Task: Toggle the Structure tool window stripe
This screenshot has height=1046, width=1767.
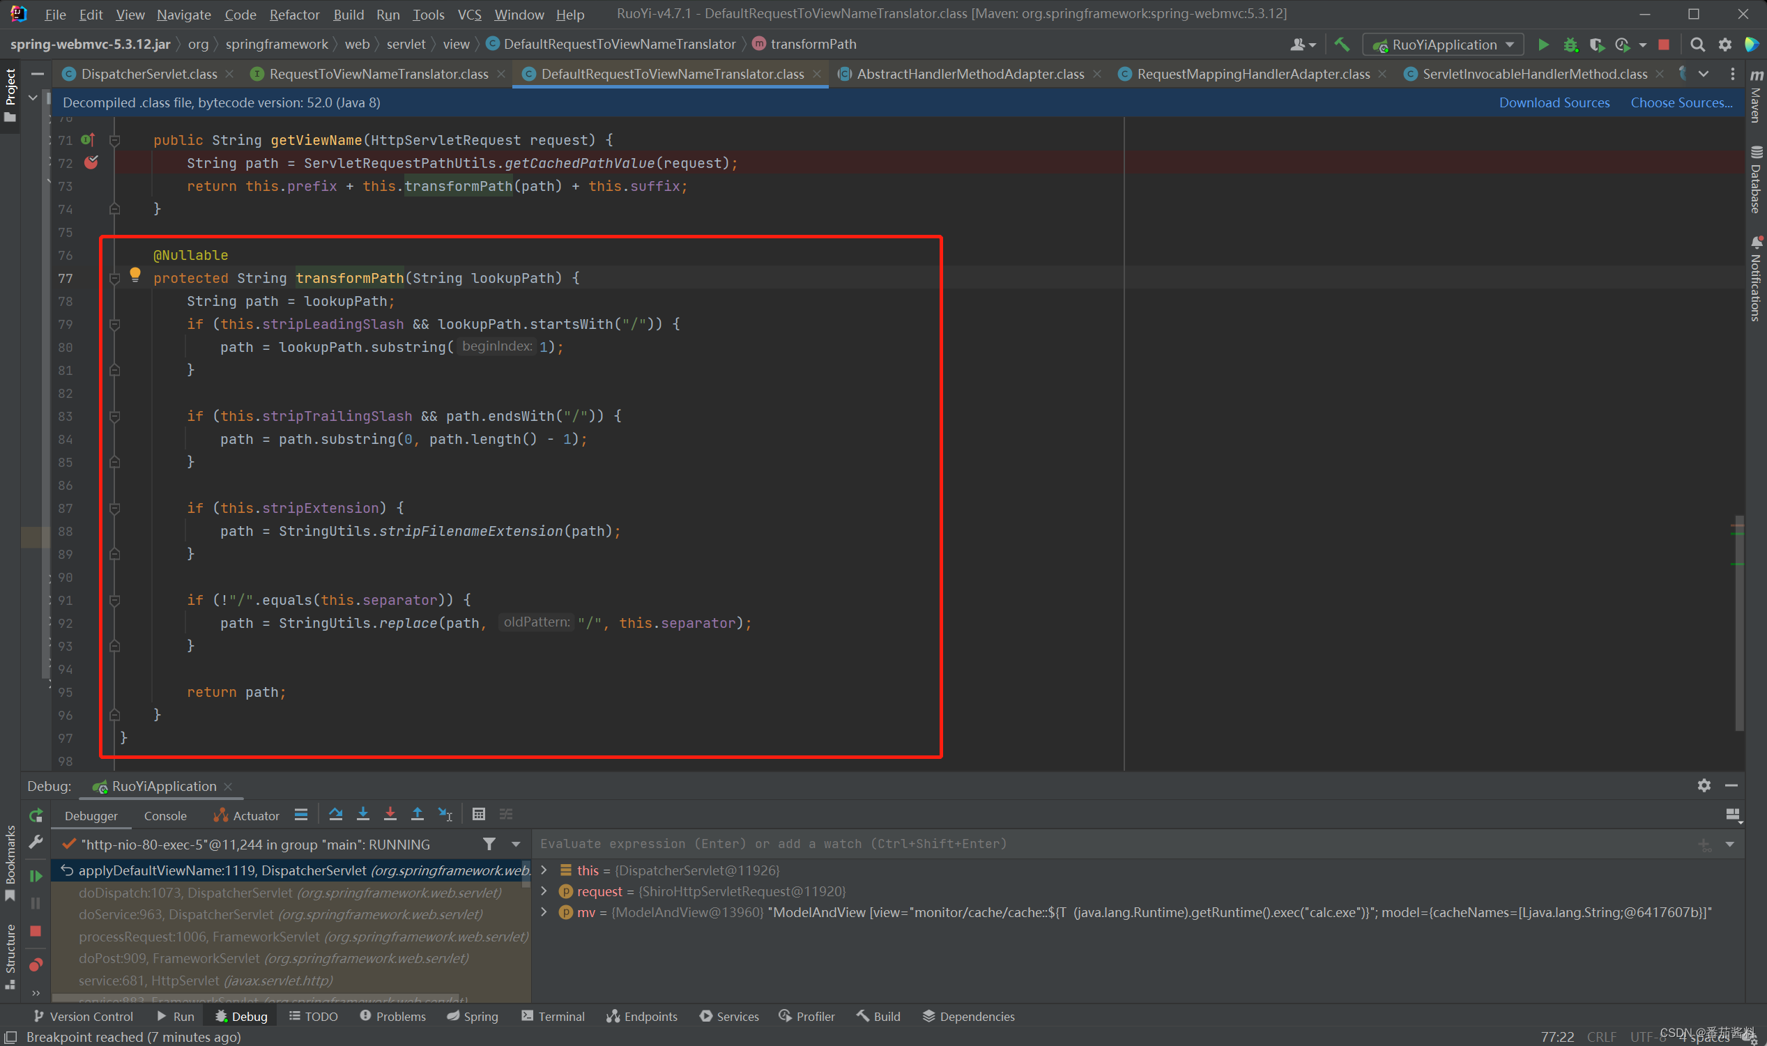Action: pos(10,956)
